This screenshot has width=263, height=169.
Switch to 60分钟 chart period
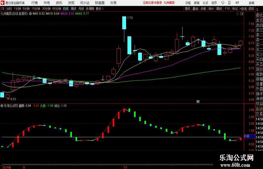[57, 9]
